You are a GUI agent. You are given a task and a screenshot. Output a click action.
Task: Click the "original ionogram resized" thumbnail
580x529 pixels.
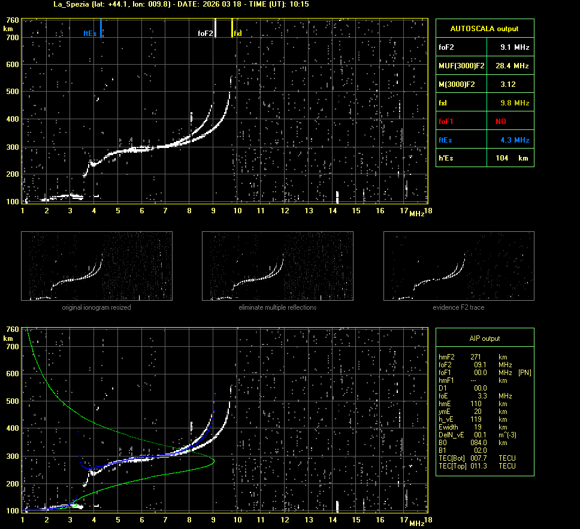(x=96, y=266)
